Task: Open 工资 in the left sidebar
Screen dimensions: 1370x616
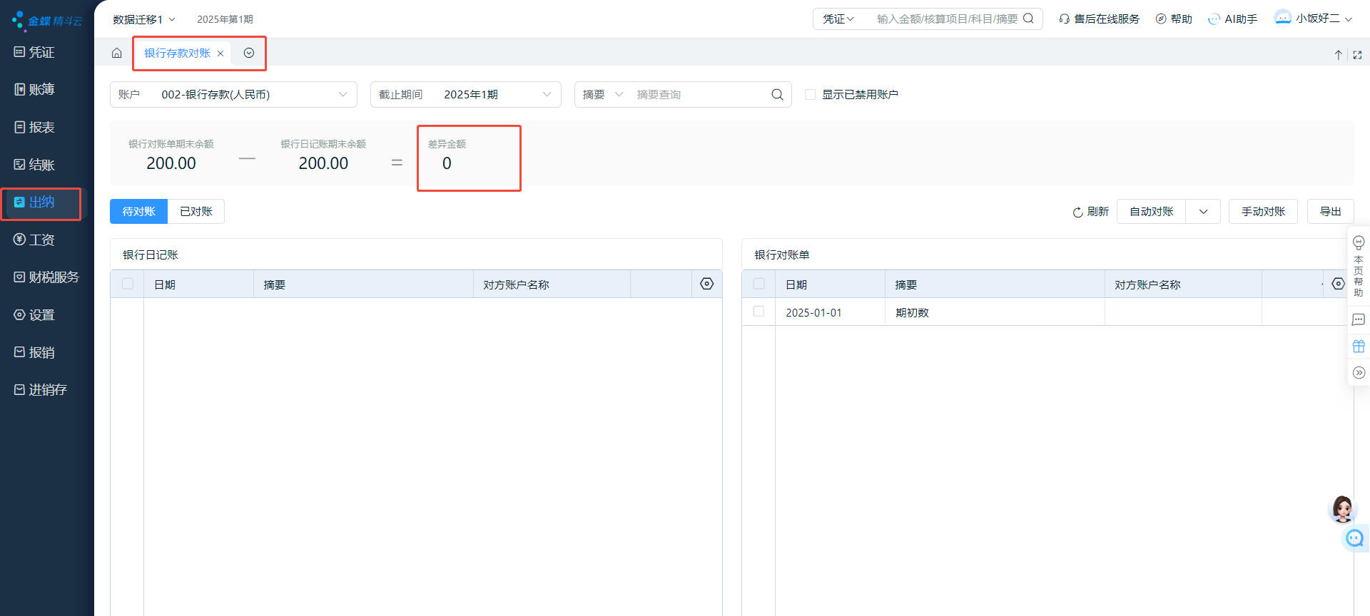Action: coord(41,240)
